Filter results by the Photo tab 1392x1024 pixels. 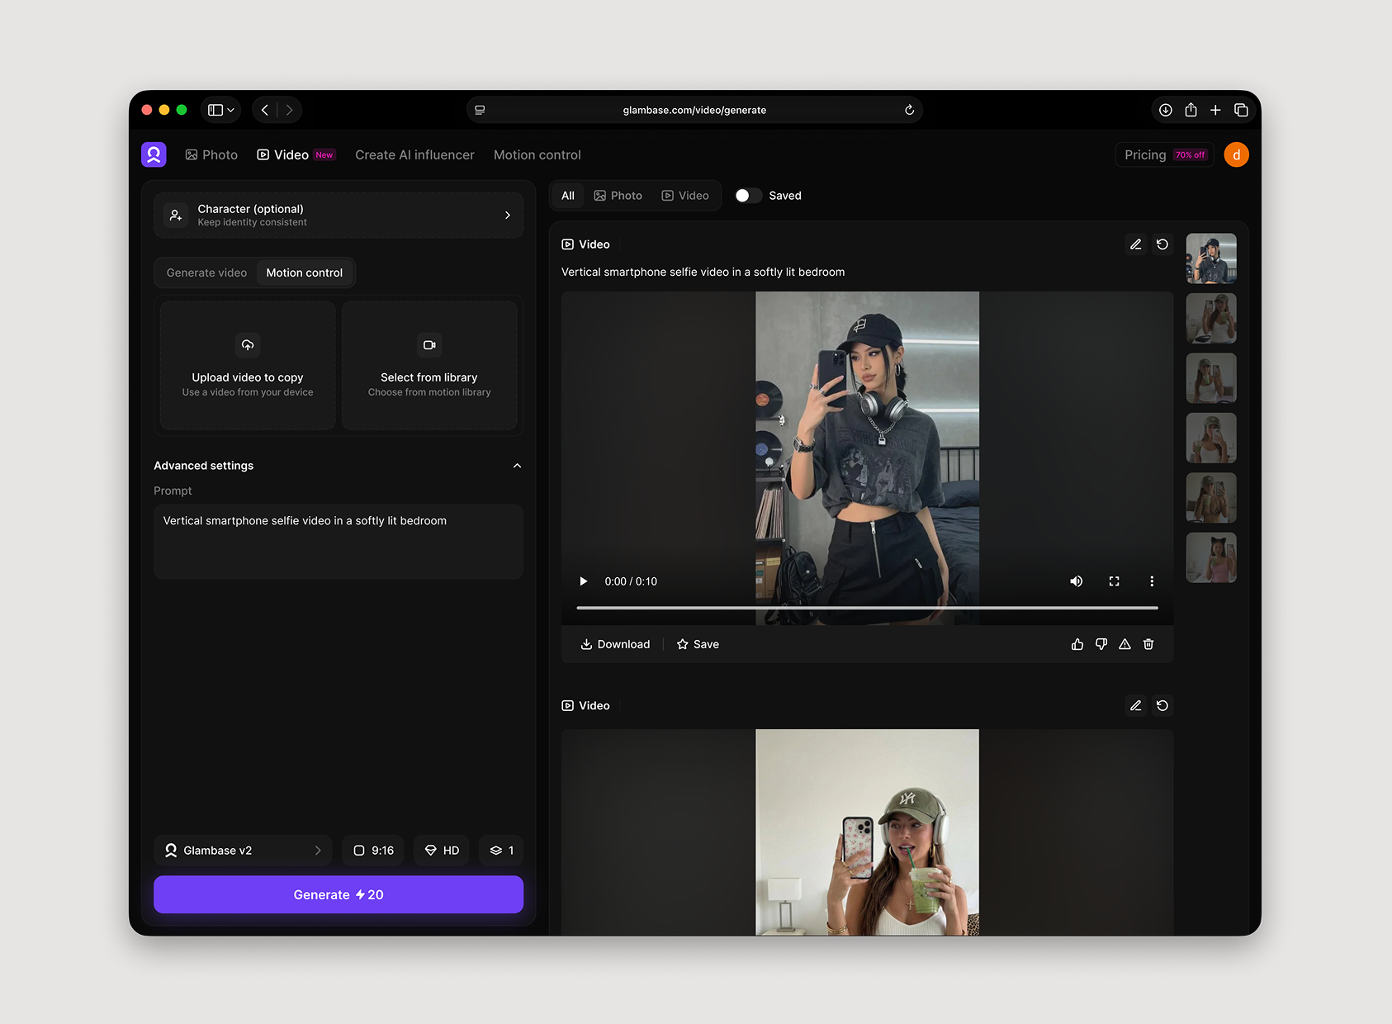click(x=618, y=196)
